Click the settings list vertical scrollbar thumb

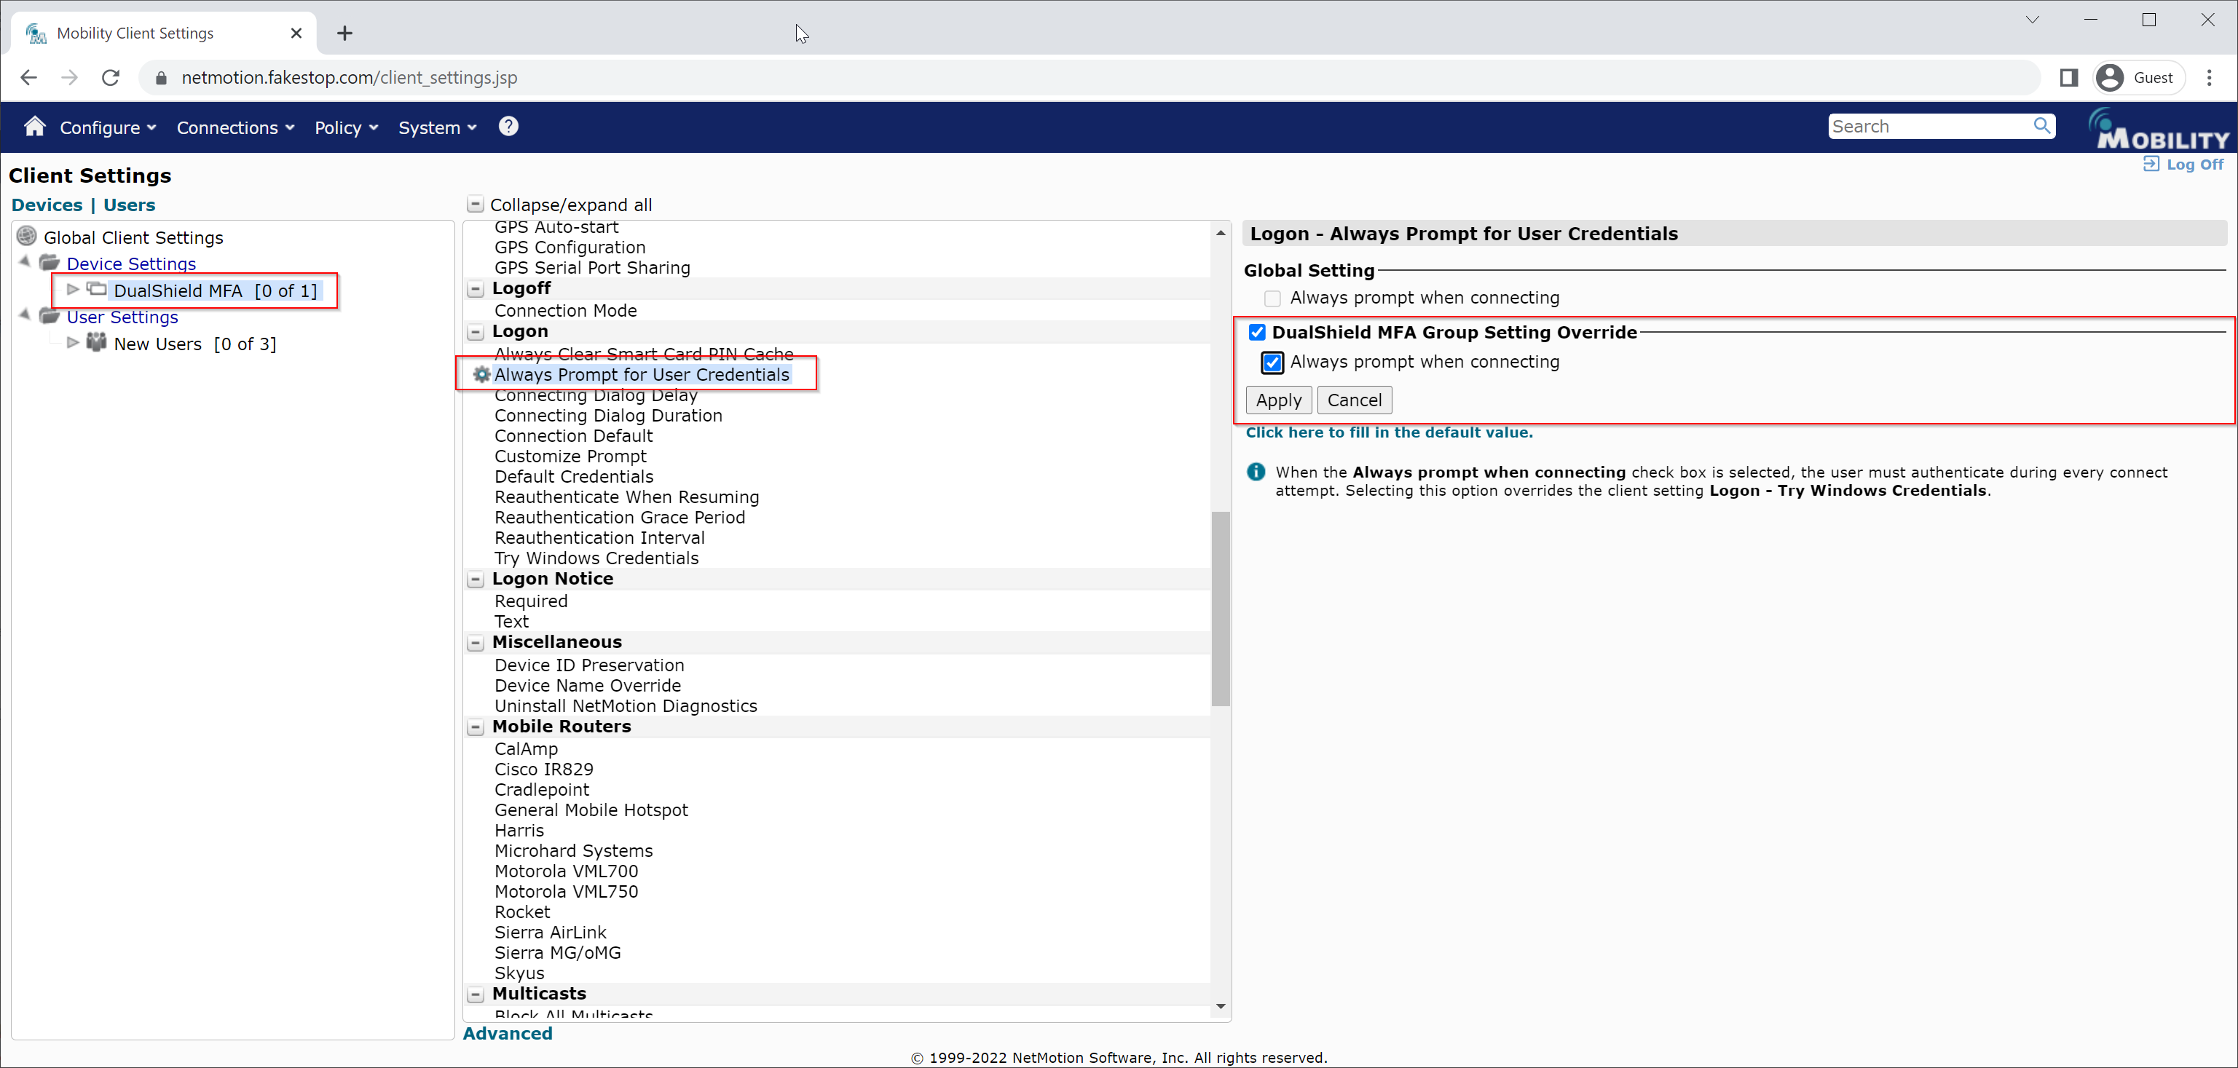click(1221, 608)
